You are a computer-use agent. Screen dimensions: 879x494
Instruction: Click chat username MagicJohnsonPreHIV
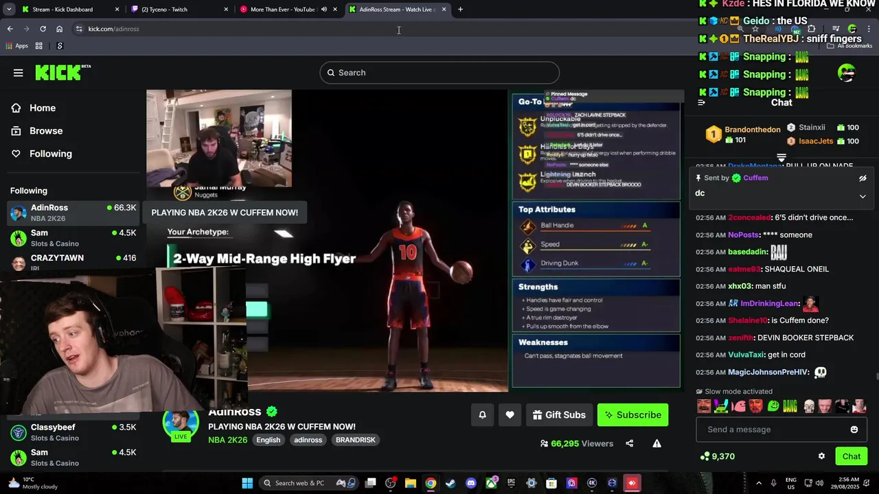point(768,372)
